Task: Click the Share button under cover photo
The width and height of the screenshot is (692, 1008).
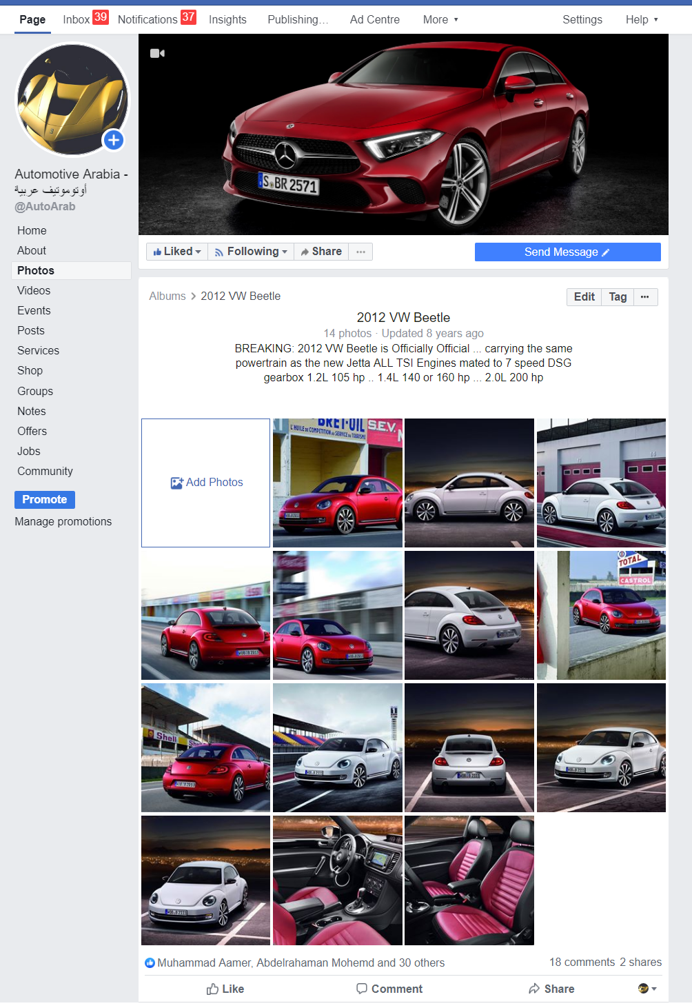Action: pos(321,252)
